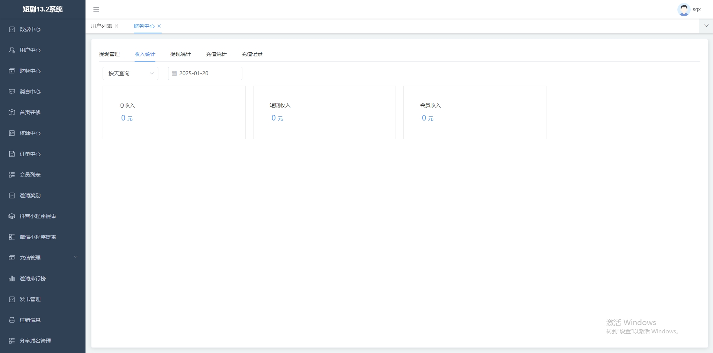Open the tabs options dropdown arrow
This screenshot has width=713, height=353.
click(x=706, y=26)
